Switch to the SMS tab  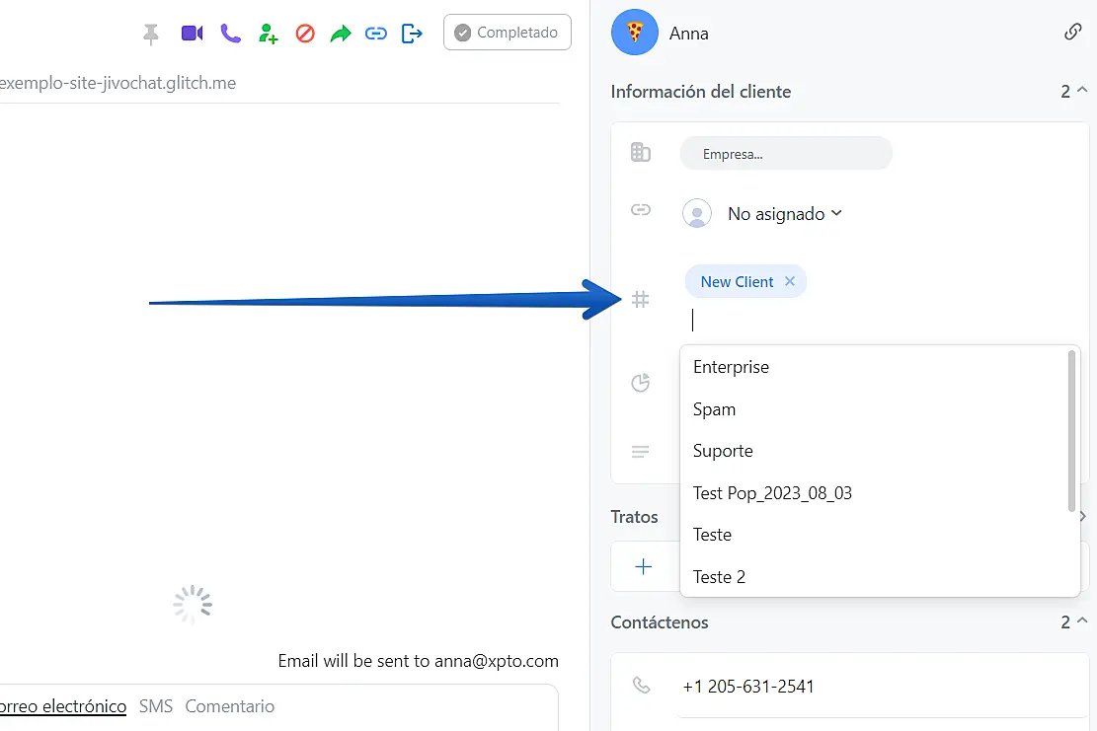pyautogui.click(x=156, y=705)
